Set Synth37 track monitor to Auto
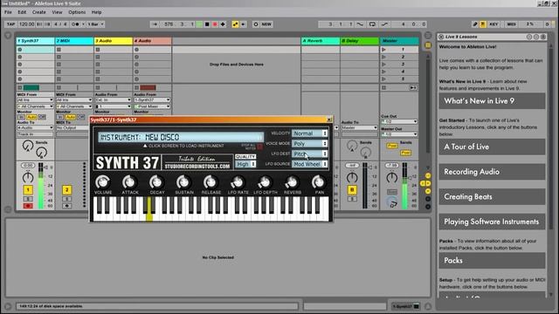Viewport: 559px width, 314px height. (x=31, y=117)
